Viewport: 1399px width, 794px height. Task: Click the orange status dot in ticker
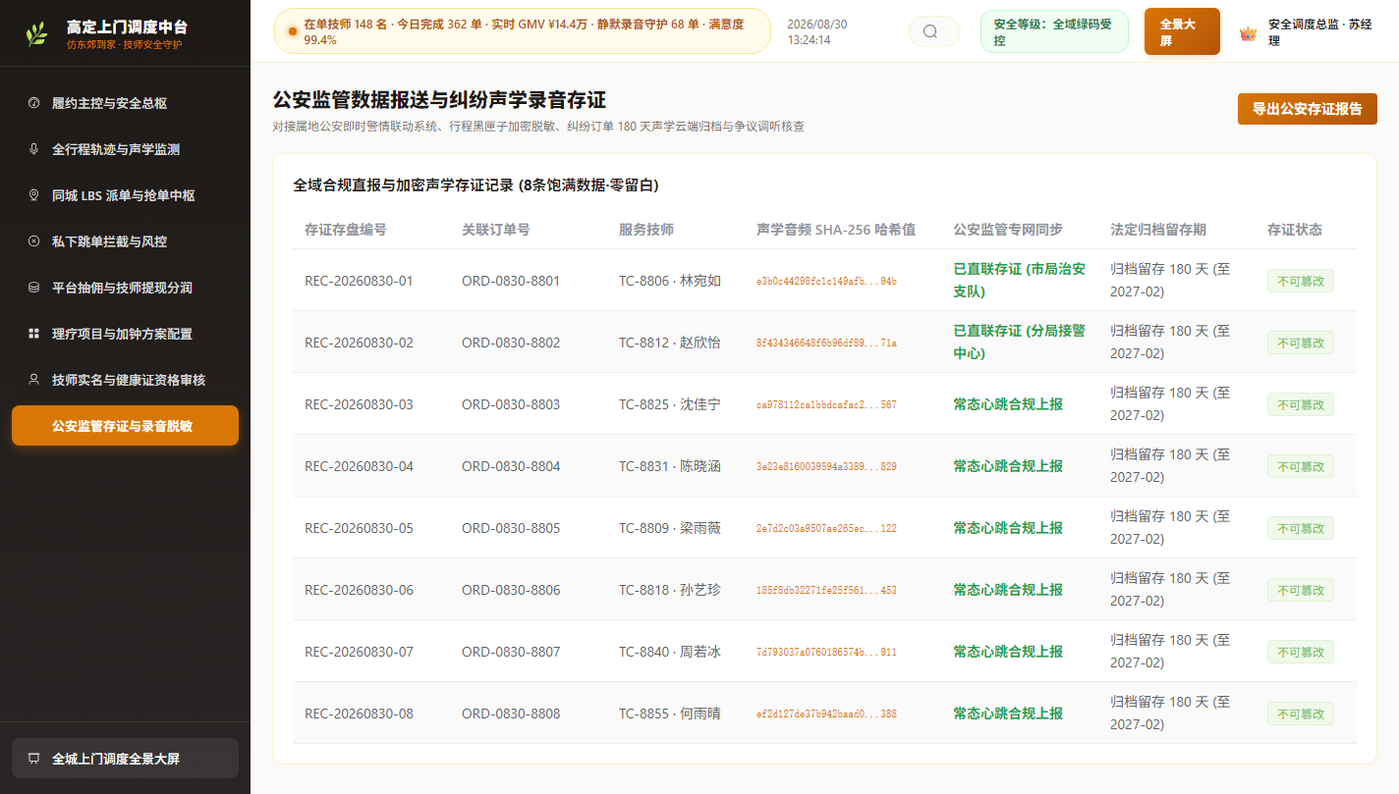point(293,31)
